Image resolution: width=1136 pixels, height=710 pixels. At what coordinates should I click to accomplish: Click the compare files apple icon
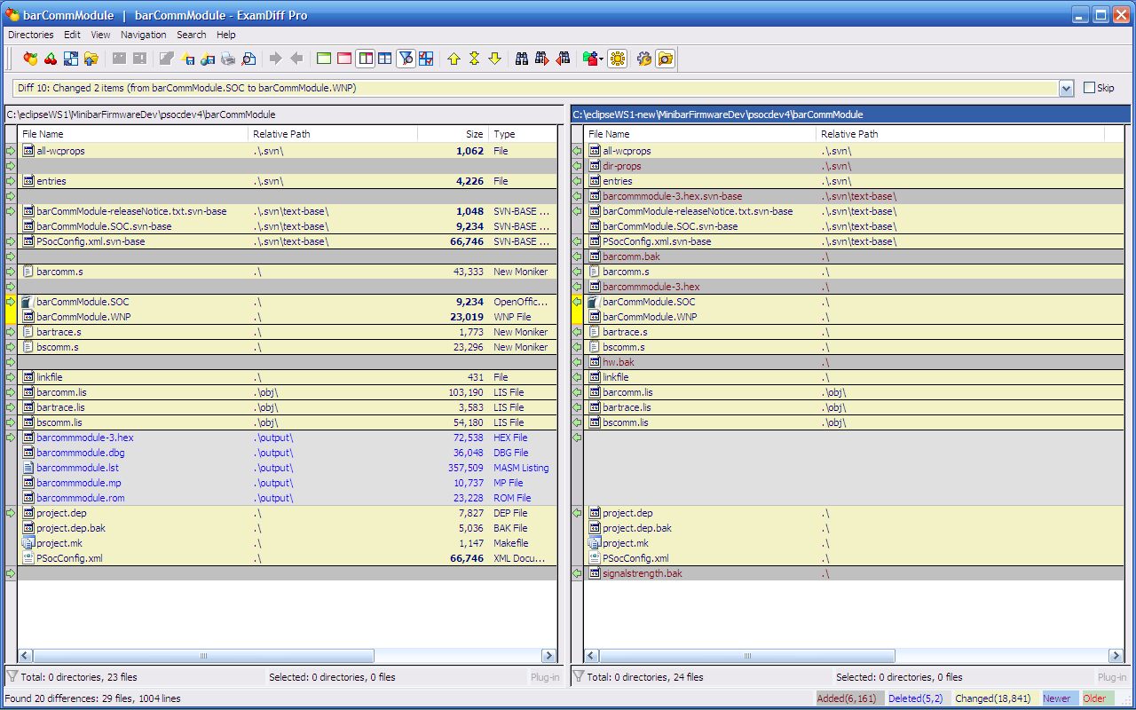click(31, 59)
